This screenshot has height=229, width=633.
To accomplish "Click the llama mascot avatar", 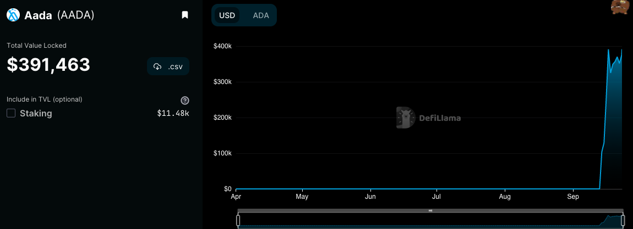I will tap(622, 6).
